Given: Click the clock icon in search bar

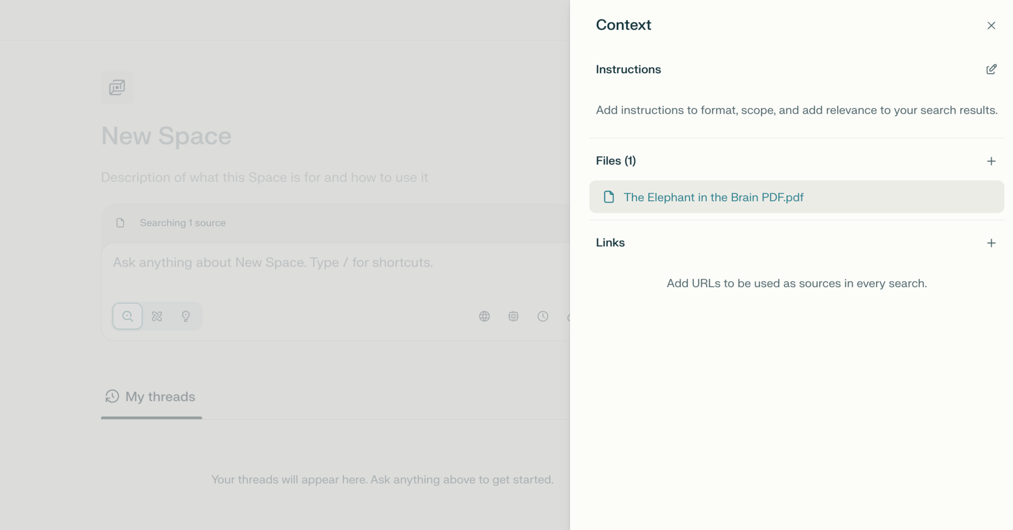Looking at the screenshot, I should pos(543,316).
